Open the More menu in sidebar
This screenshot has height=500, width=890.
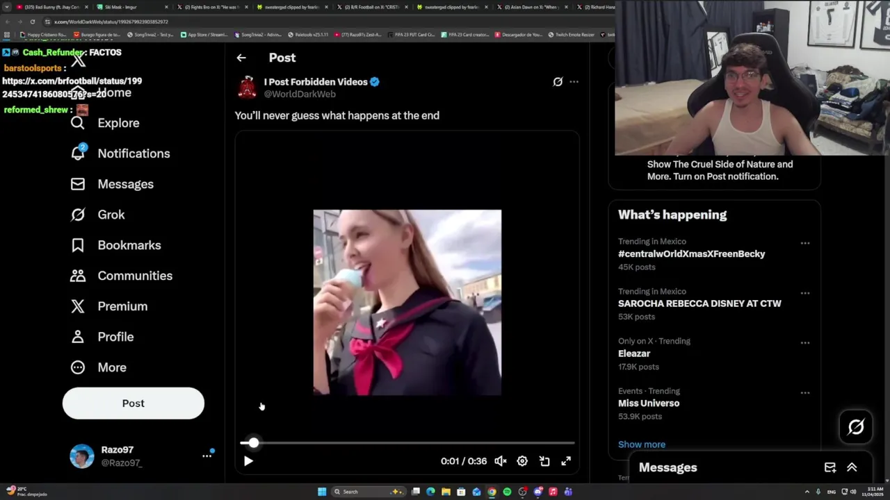point(98,367)
